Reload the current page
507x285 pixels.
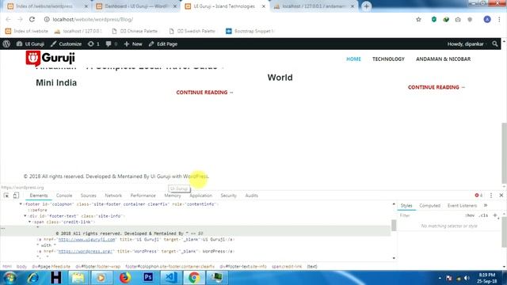32,19
